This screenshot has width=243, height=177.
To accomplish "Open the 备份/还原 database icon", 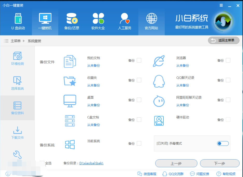I will [72, 18].
